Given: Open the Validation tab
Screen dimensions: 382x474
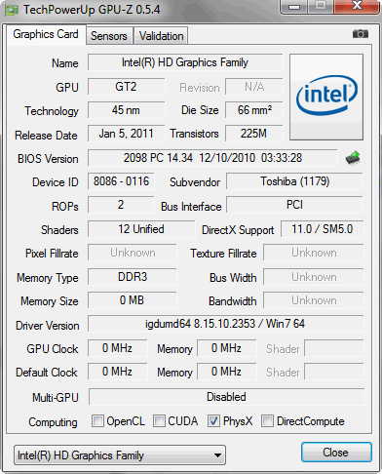Looking at the screenshot, I should (x=161, y=36).
